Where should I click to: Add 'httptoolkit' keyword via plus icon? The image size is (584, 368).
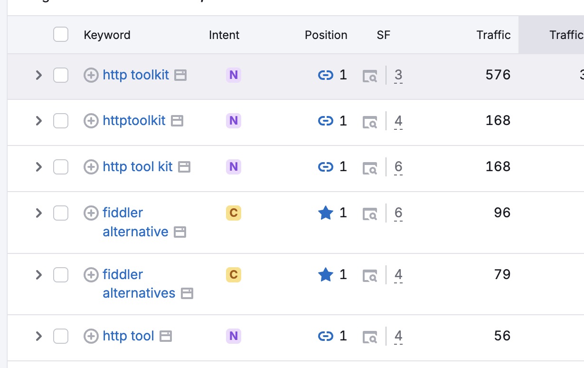tap(91, 121)
